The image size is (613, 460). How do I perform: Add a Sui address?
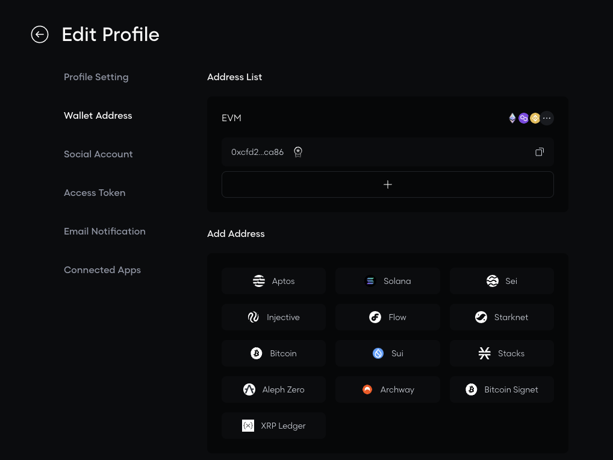[387, 353]
